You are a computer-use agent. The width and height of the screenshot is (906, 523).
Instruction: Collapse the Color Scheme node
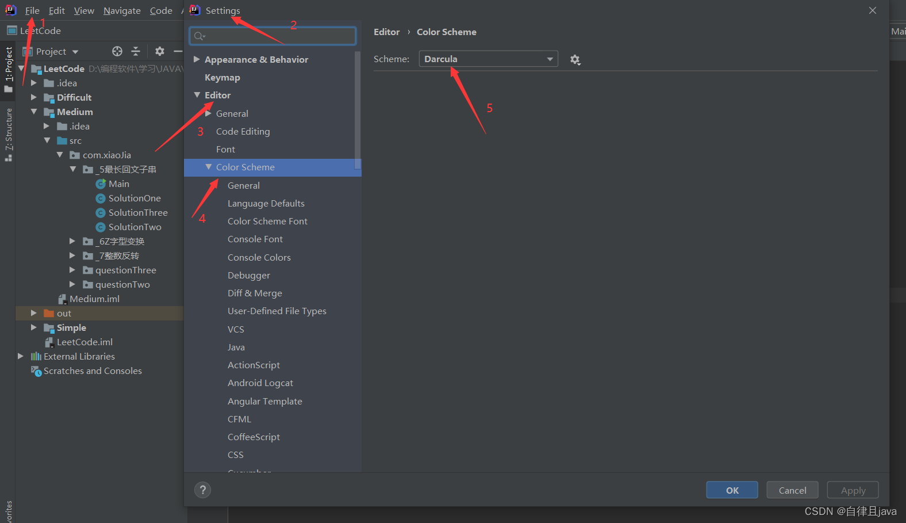[x=208, y=167]
